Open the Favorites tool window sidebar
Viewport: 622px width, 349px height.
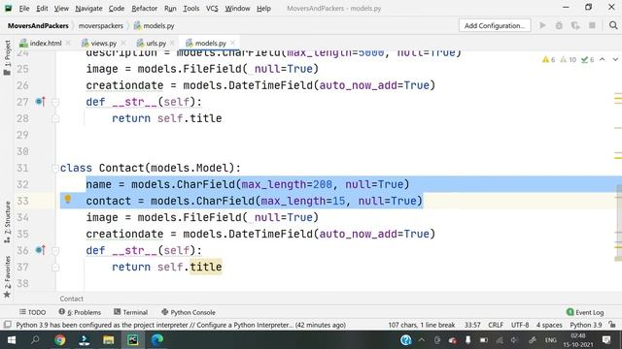click(7, 276)
